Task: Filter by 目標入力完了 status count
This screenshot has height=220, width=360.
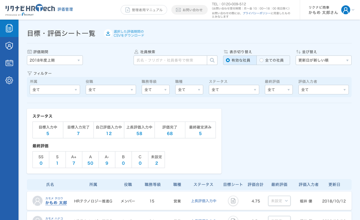Action: coord(78,130)
